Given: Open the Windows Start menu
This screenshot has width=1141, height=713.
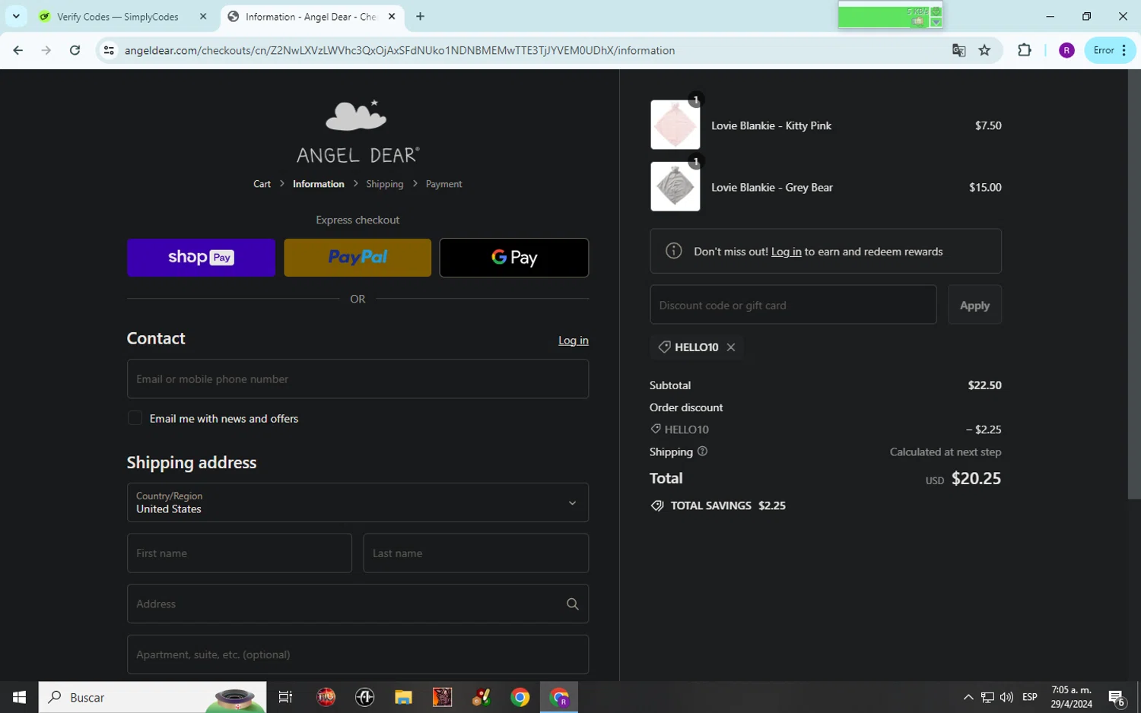Looking at the screenshot, I should click(x=19, y=697).
